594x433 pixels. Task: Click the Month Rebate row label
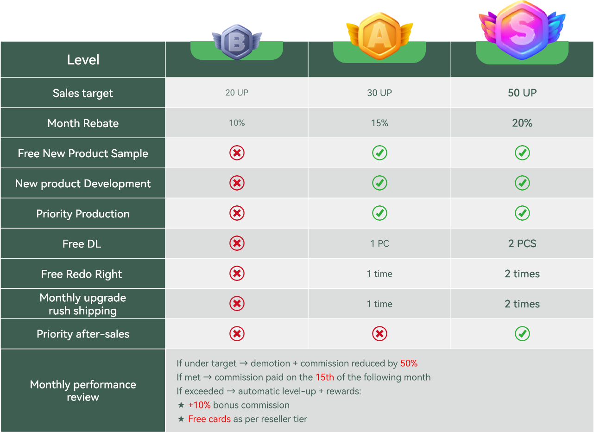(x=83, y=123)
